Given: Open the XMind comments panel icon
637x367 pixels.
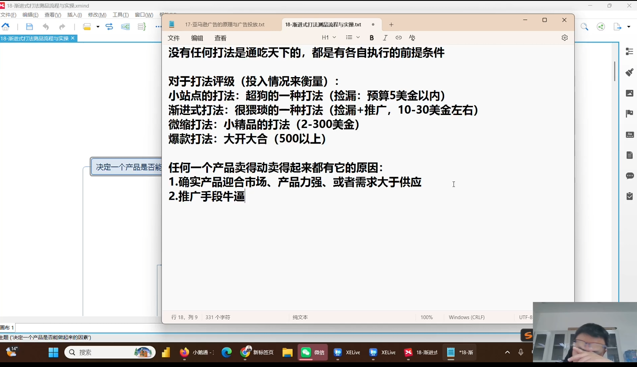Looking at the screenshot, I should click(629, 176).
